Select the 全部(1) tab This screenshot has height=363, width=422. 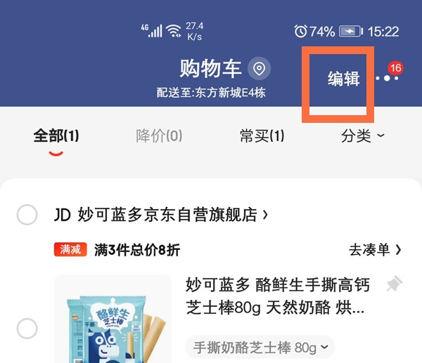56,136
